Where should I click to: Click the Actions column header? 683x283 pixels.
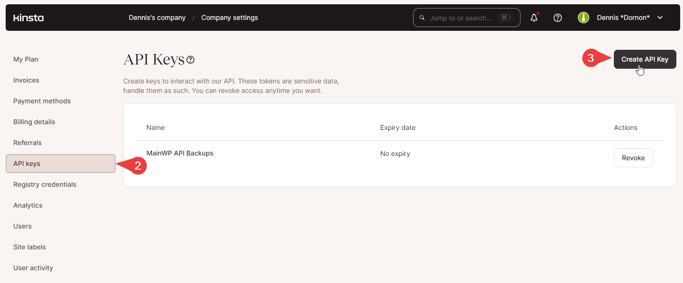click(x=626, y=128)
